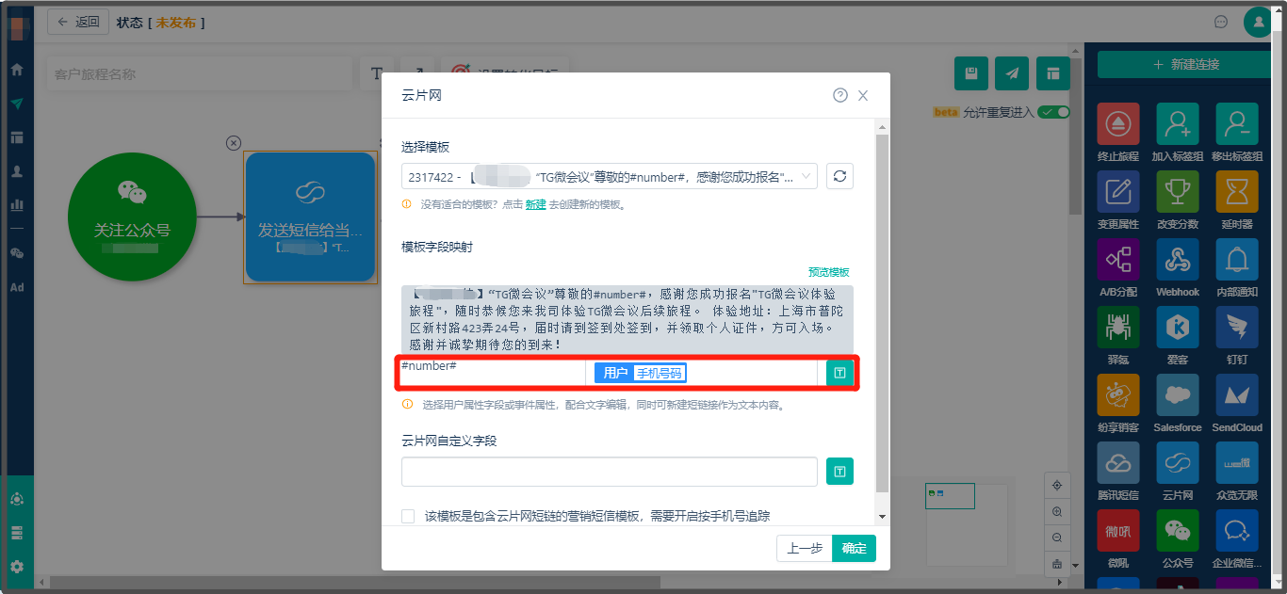Check the 云片网短链 marketing template checkbox
The width and height of the screenshot is (1287, 594).
(x=408, y=516)
